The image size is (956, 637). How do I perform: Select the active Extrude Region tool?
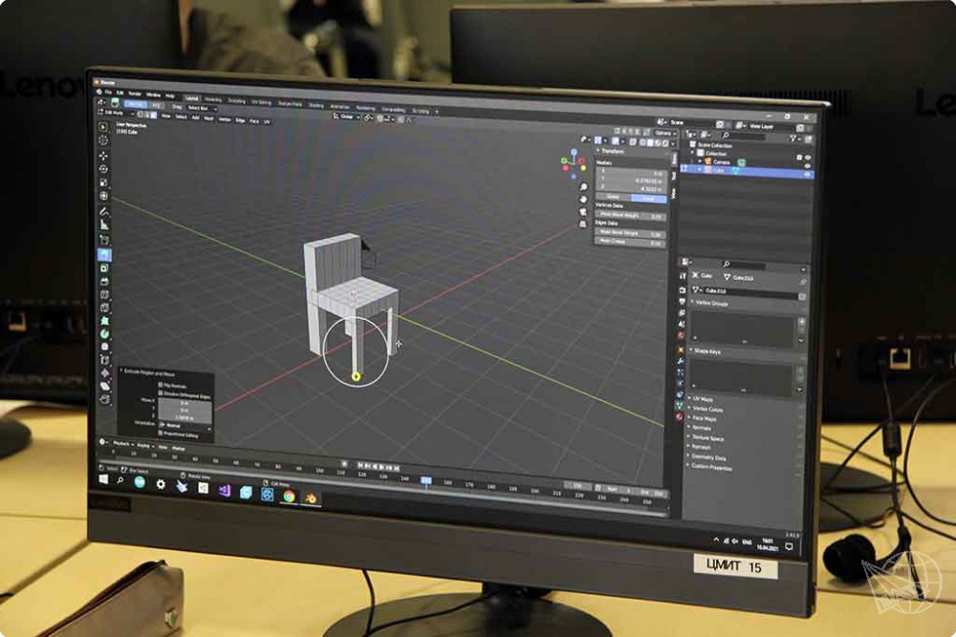[x=104, y=255]
